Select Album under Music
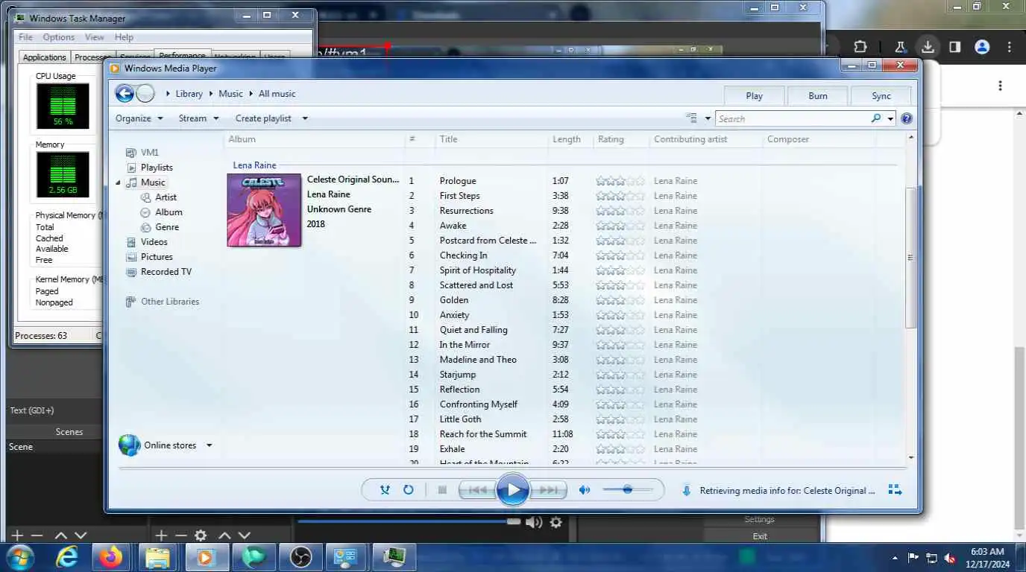 click(162, 212)
